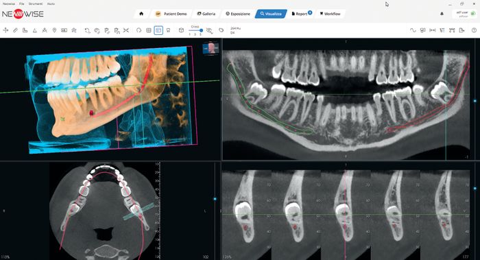
Task: Toggle the crossed-out eye visibility icon
Action: [210, 30]
